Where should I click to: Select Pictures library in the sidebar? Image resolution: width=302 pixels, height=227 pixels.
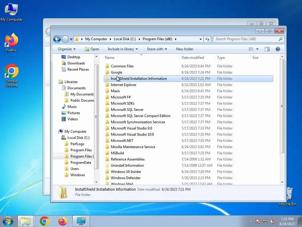(x=73, y=113)
